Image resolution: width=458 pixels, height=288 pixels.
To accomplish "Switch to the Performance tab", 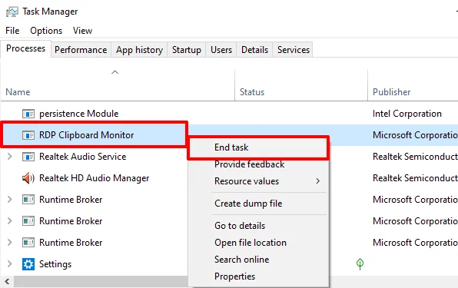I will point(81,50).
